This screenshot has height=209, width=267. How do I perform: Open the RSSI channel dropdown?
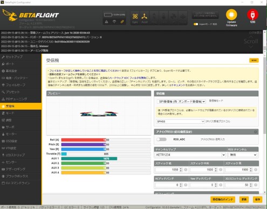(x=243, y=155)
